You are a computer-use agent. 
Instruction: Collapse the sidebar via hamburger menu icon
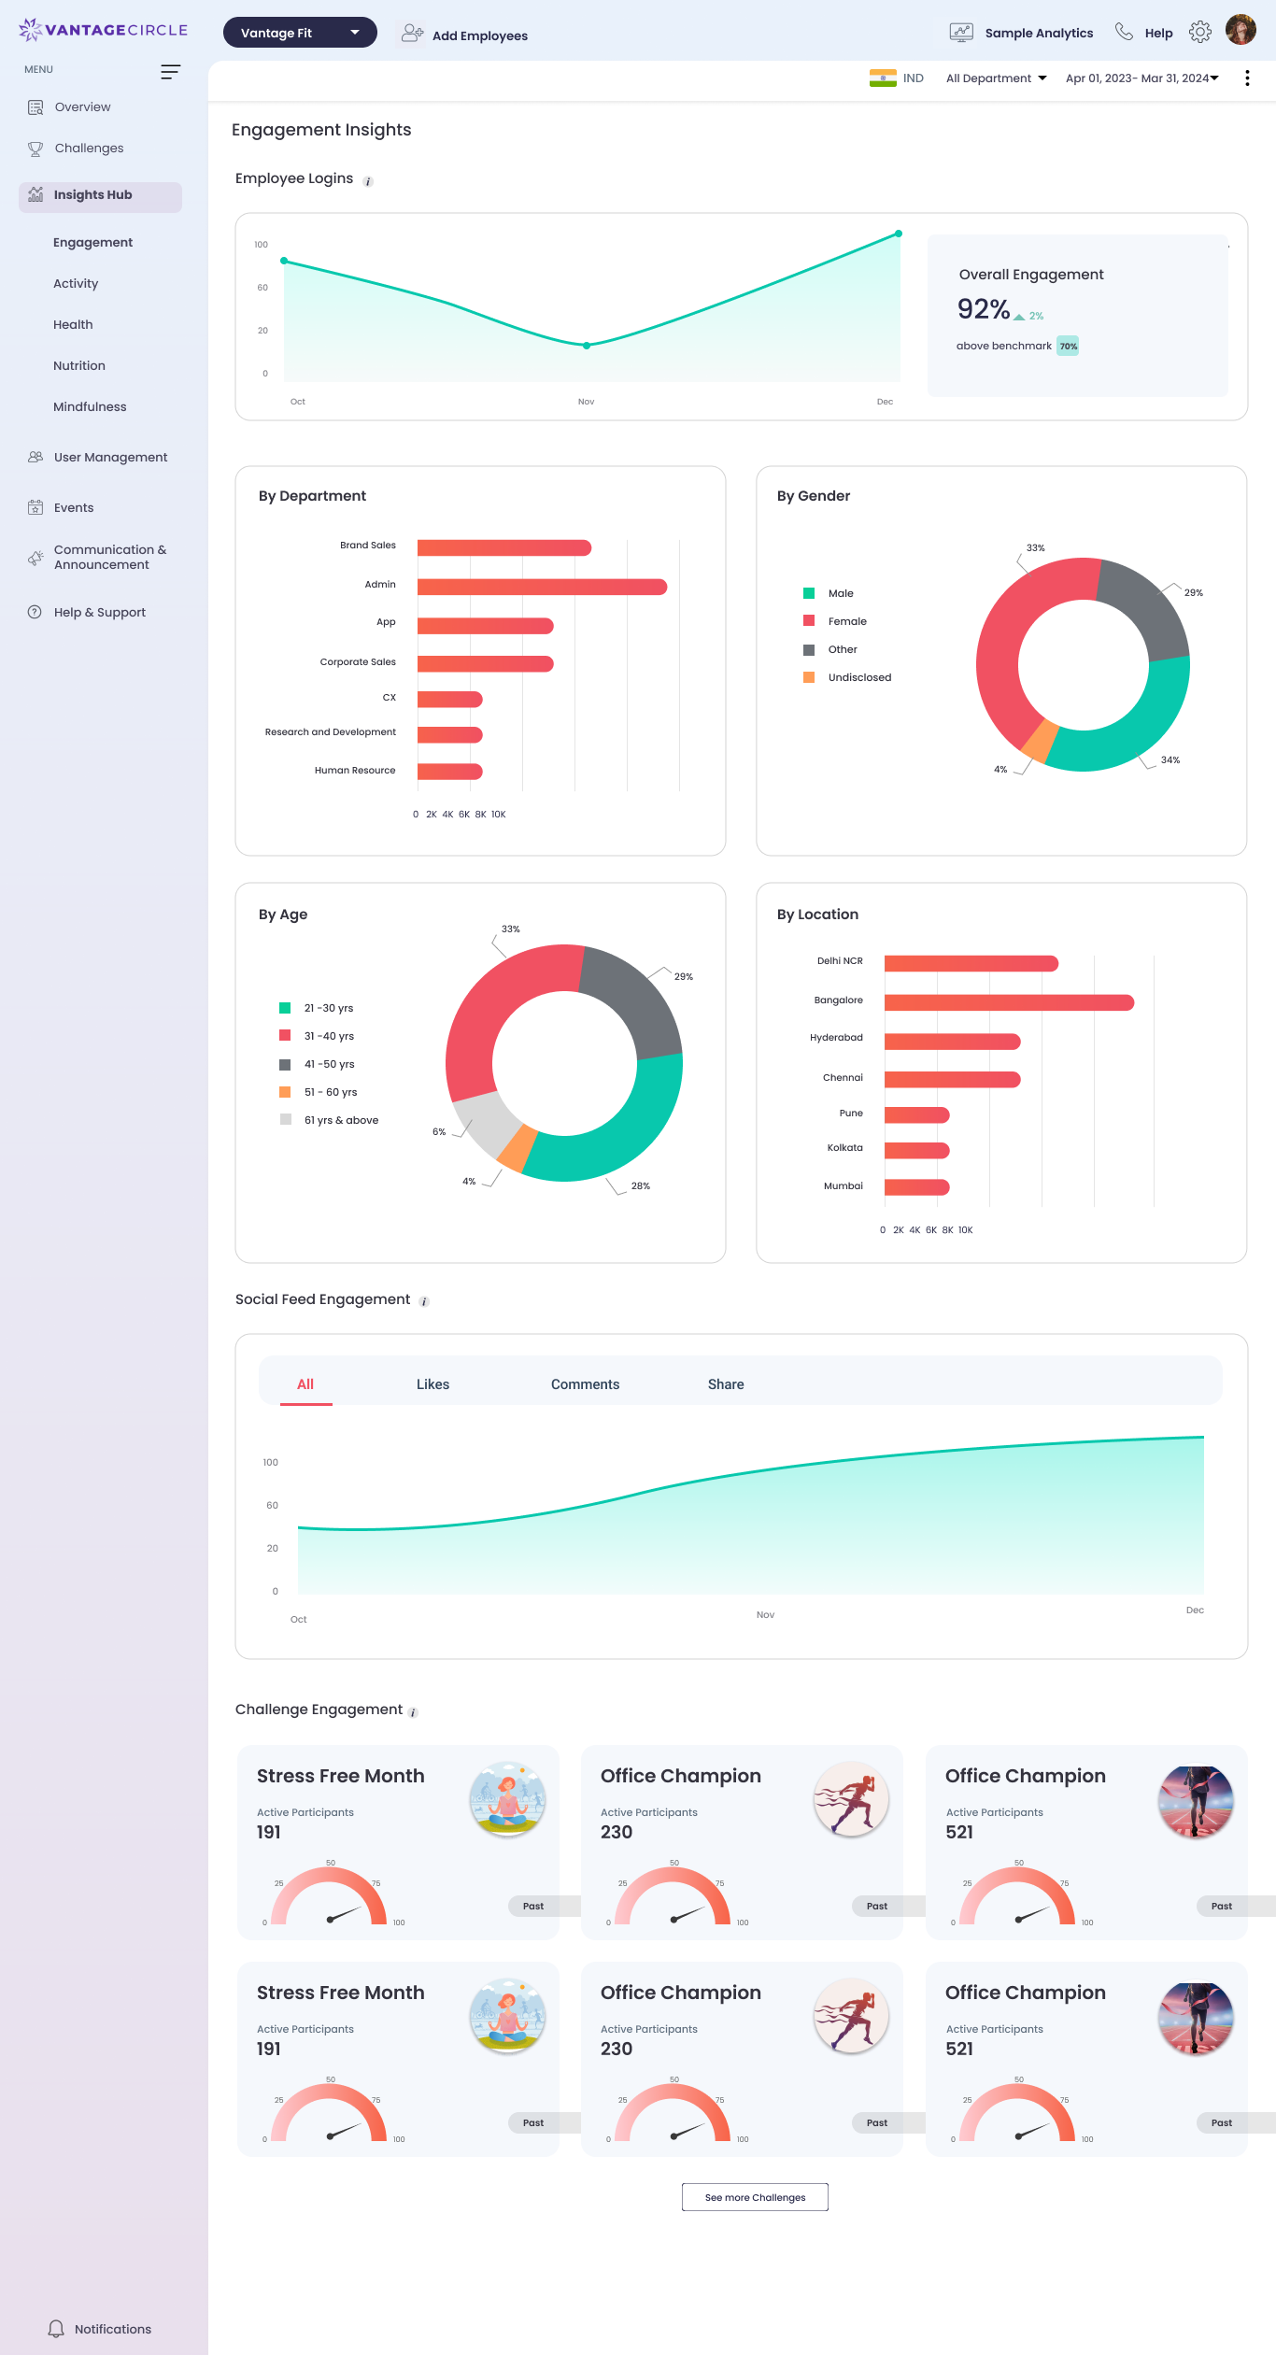[170, 72]
